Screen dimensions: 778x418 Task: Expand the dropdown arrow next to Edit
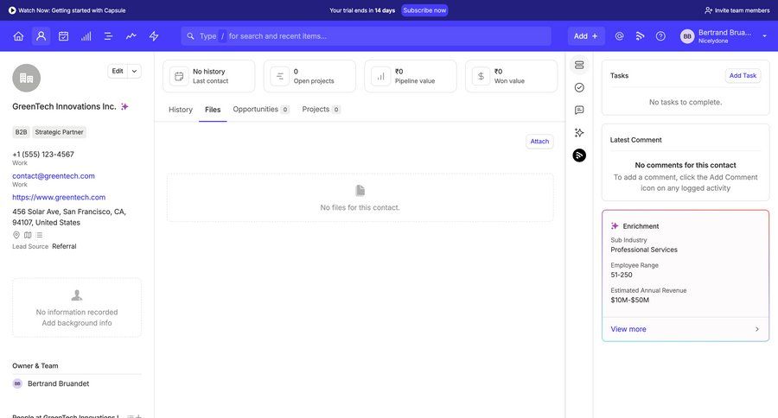click(x=134, y=71)
